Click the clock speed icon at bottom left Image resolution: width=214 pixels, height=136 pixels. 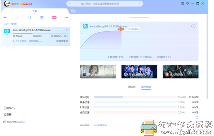[x=4, y=122]
